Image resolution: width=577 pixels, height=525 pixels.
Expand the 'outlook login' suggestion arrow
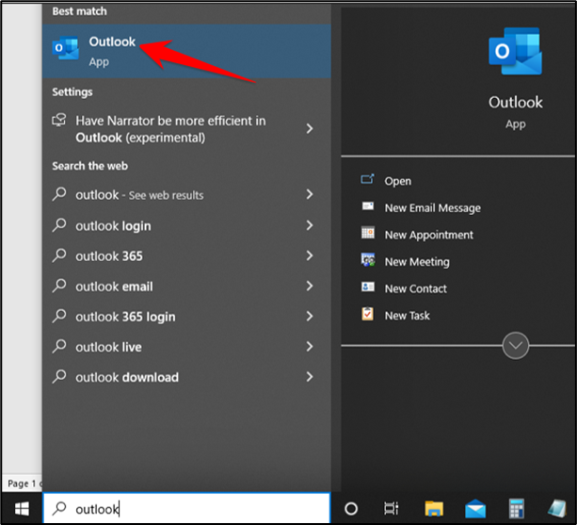[x=310, y=226]
